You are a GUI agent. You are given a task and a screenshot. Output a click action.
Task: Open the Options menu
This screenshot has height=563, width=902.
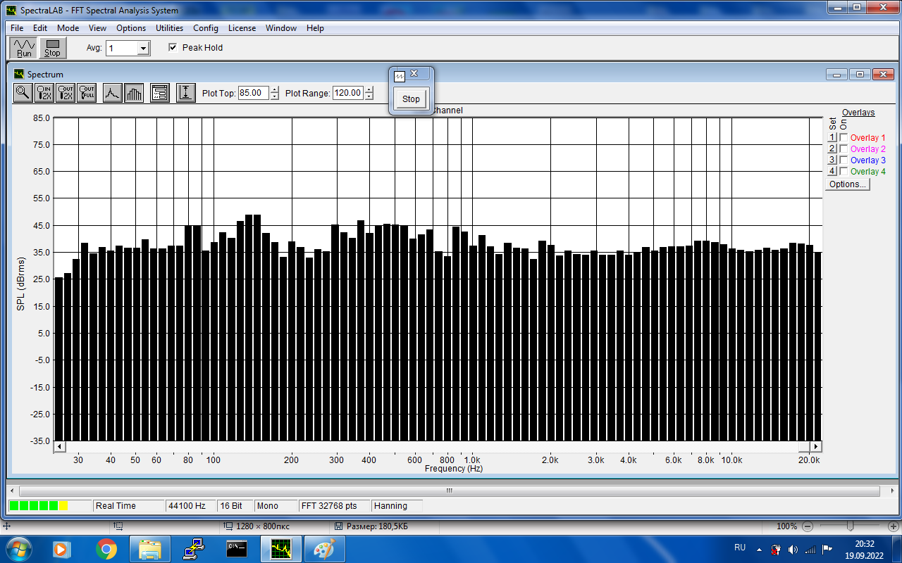tap(131, 28)
